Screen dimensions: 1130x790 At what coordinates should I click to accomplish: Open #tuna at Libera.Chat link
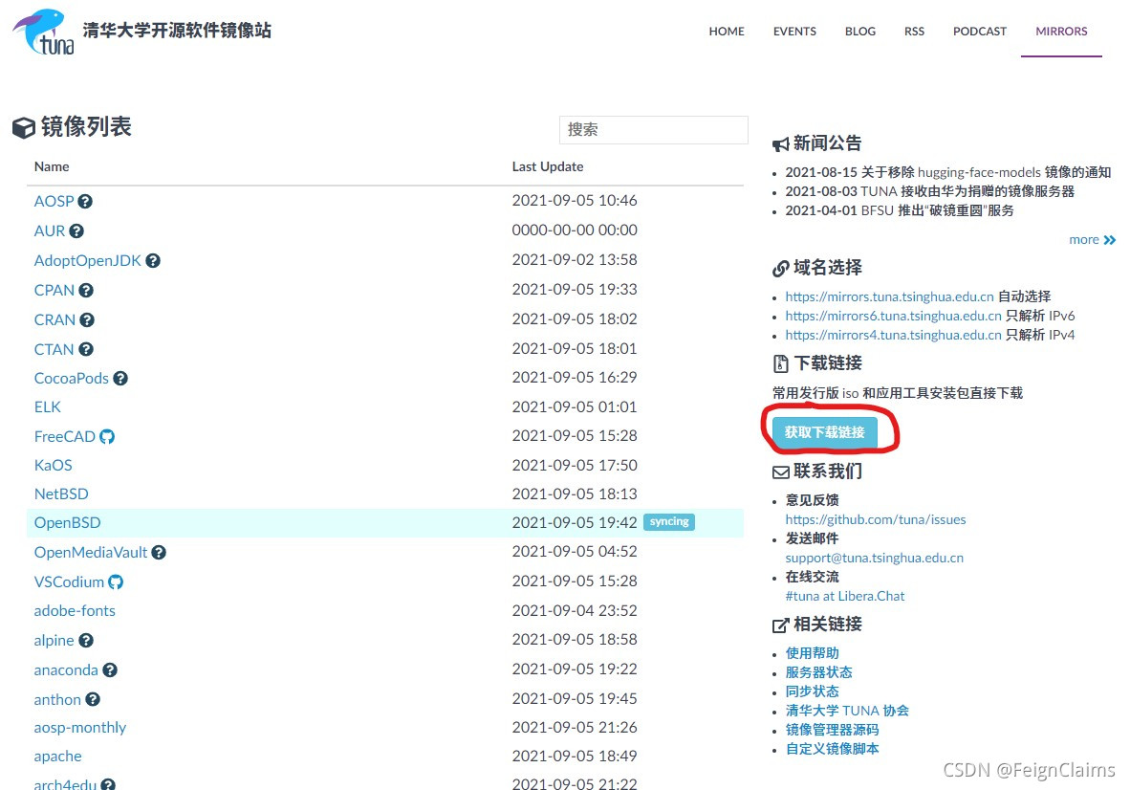click(844, 596)
